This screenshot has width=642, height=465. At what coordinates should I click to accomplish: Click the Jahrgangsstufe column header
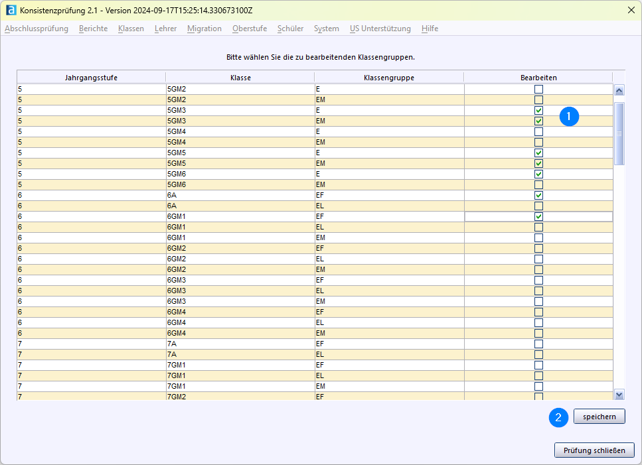(x=92, y=78)
